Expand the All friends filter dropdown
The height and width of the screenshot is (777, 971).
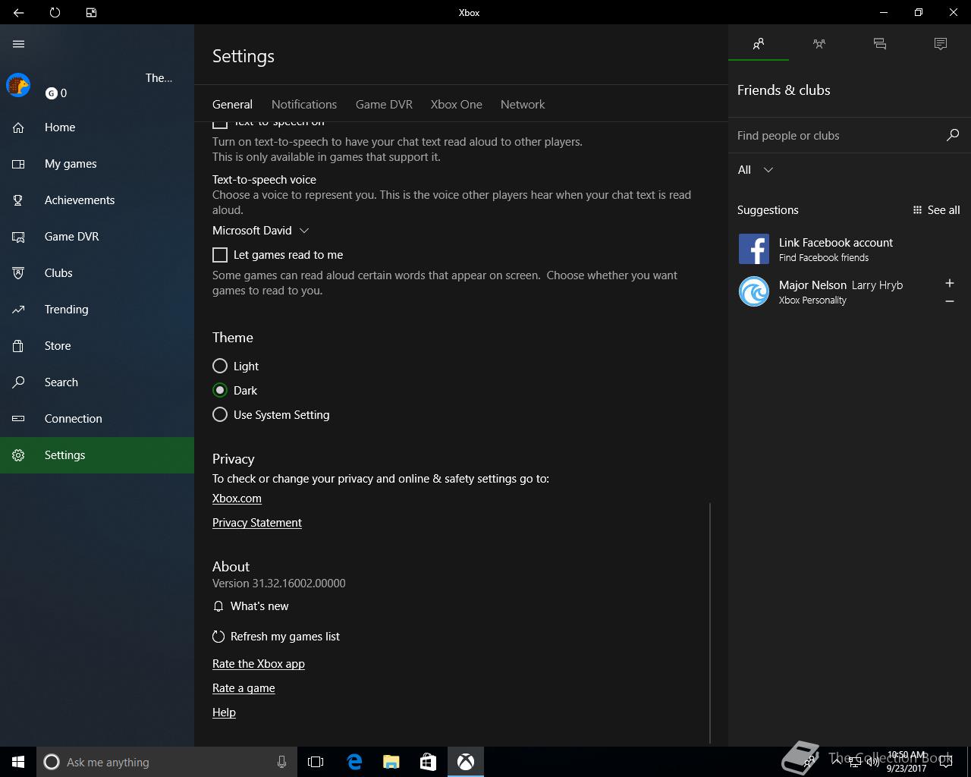click(756, 170)
